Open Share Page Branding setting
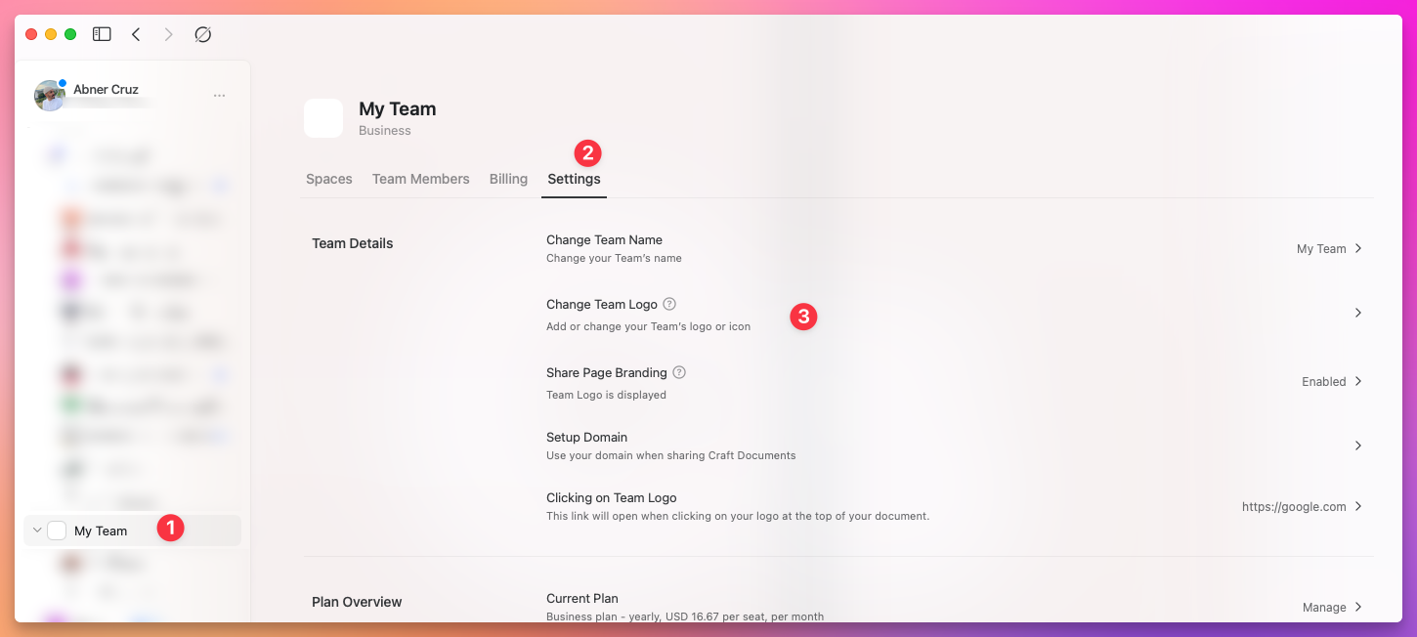Screen dimensions: 1417x637 pos(955,382)
